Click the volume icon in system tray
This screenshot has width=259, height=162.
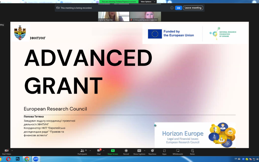click(258, 159)
